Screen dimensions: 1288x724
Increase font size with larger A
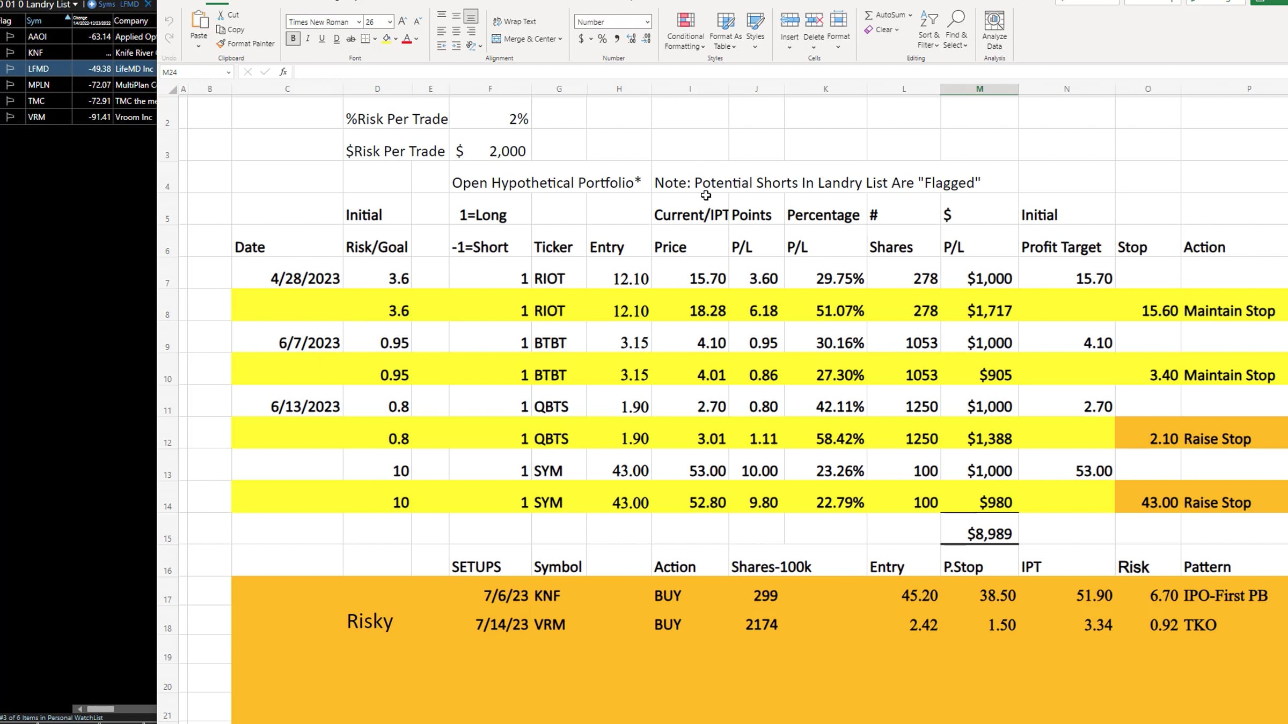(402, 21)
